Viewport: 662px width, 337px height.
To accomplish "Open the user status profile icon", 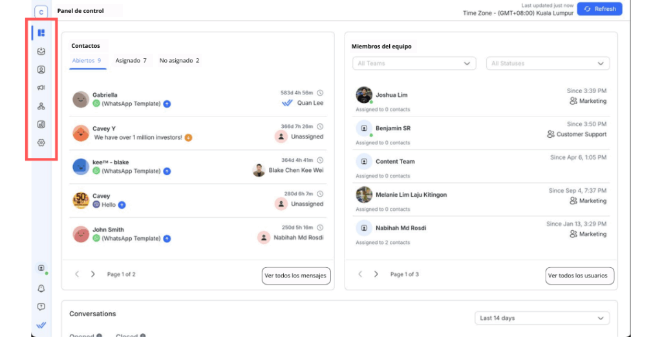I will click(x=41, y=268).
